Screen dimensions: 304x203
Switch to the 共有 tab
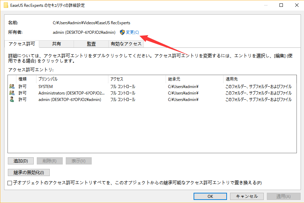pos(56,44)
